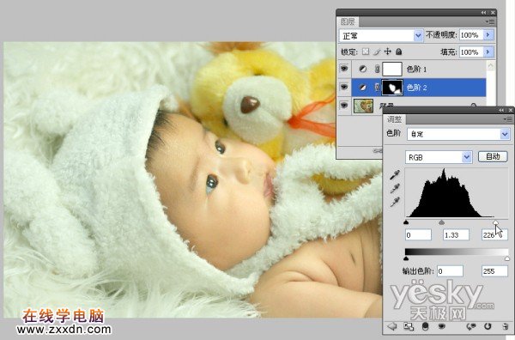Select the 色阶 2 layer mask thumbnail

(x=392, y=88)
